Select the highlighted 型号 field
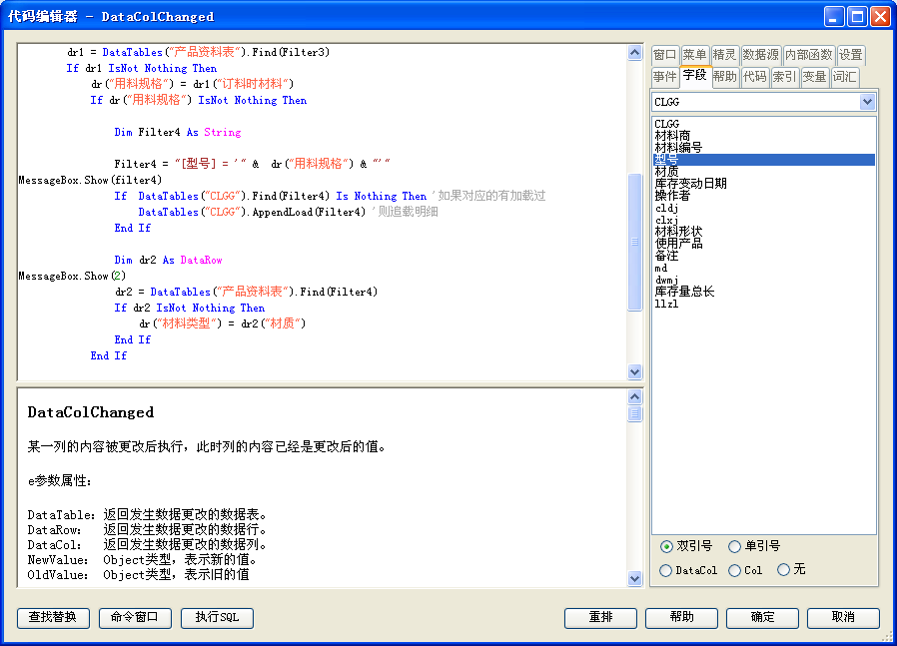897x646 pixels. (764, 160)
